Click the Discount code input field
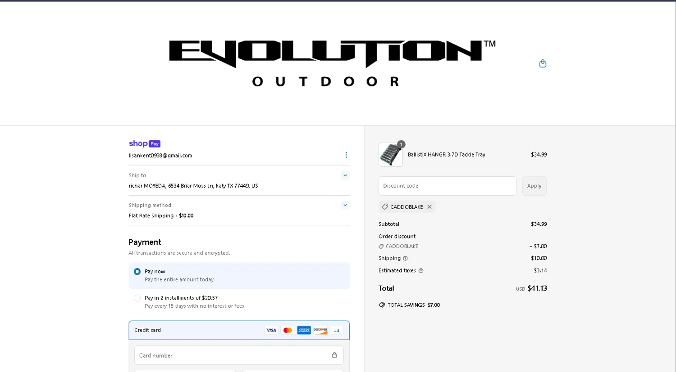The height and width of the screenshot is (372, 676). (x=448, y=186)
